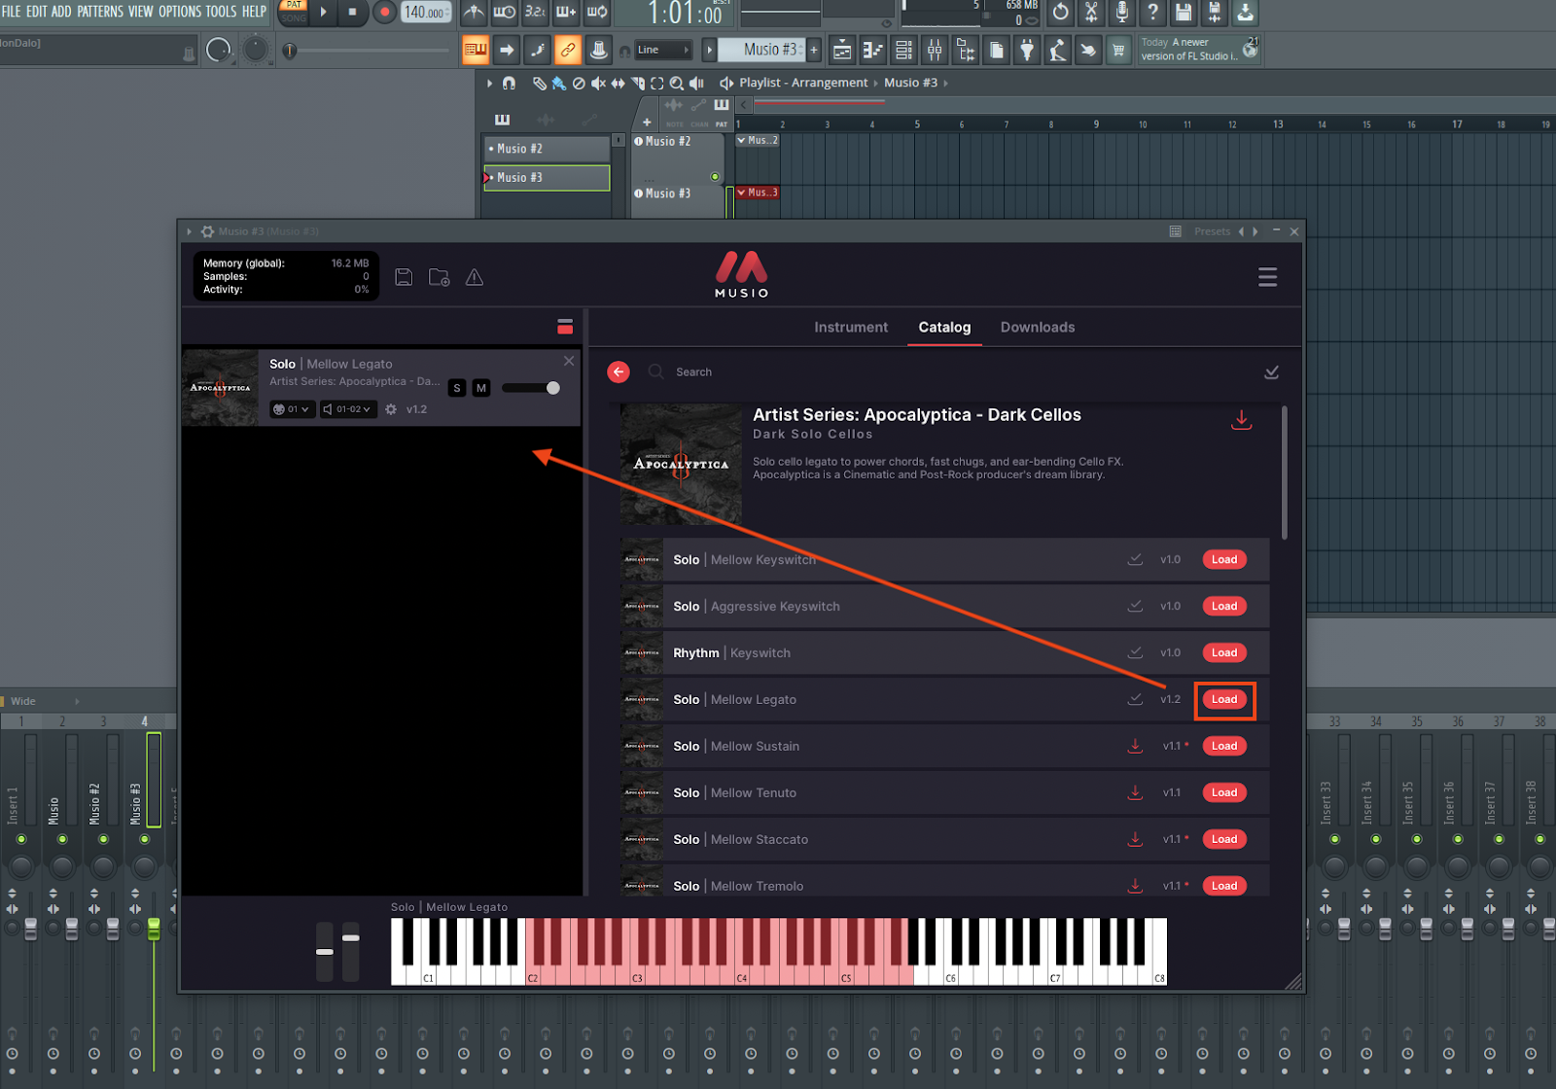Viewport: 1556px width, 1089px height.
Task: Open the FILE menu
Action: click(11, 12)
